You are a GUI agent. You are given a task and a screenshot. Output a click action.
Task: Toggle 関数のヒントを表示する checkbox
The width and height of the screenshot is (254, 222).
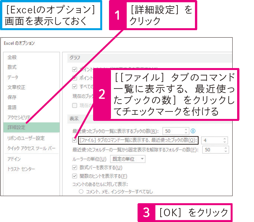coord(75,176)
